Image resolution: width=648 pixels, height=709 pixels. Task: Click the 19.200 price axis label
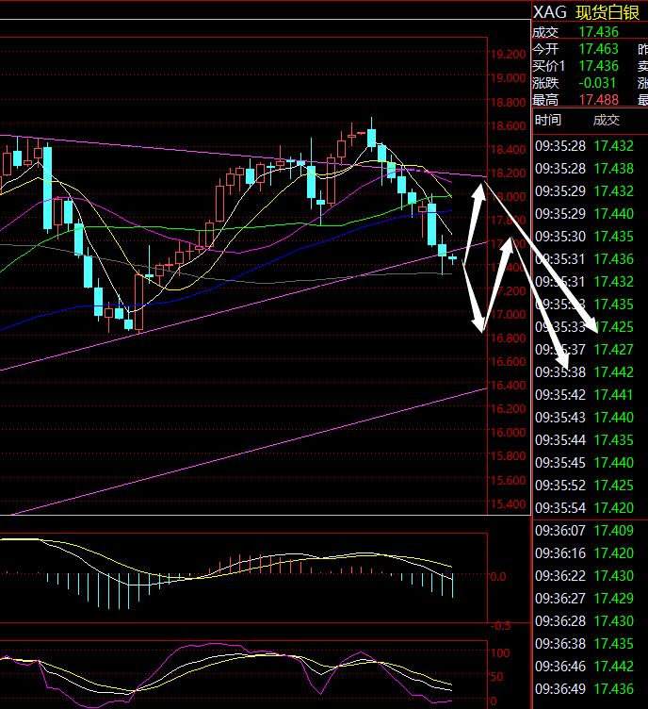coord(508,55)
